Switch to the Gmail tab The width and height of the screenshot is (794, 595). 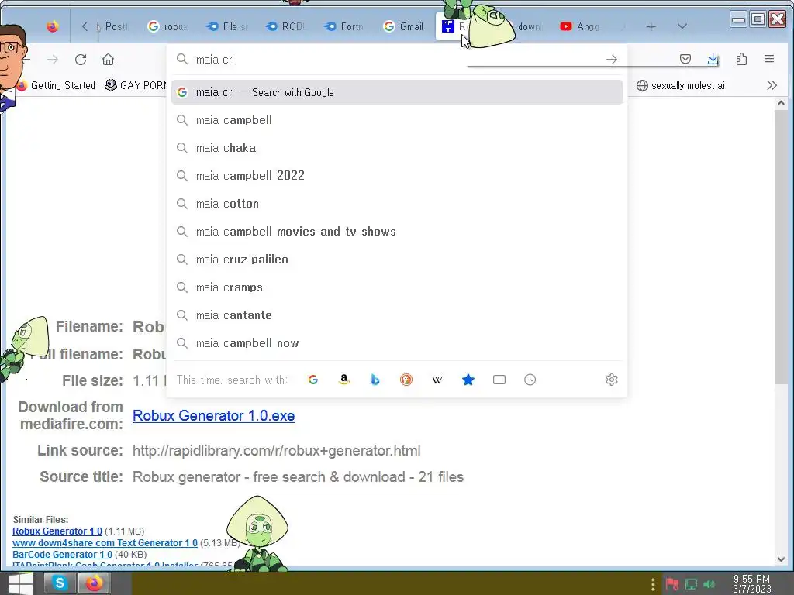(x=404, y=26)
